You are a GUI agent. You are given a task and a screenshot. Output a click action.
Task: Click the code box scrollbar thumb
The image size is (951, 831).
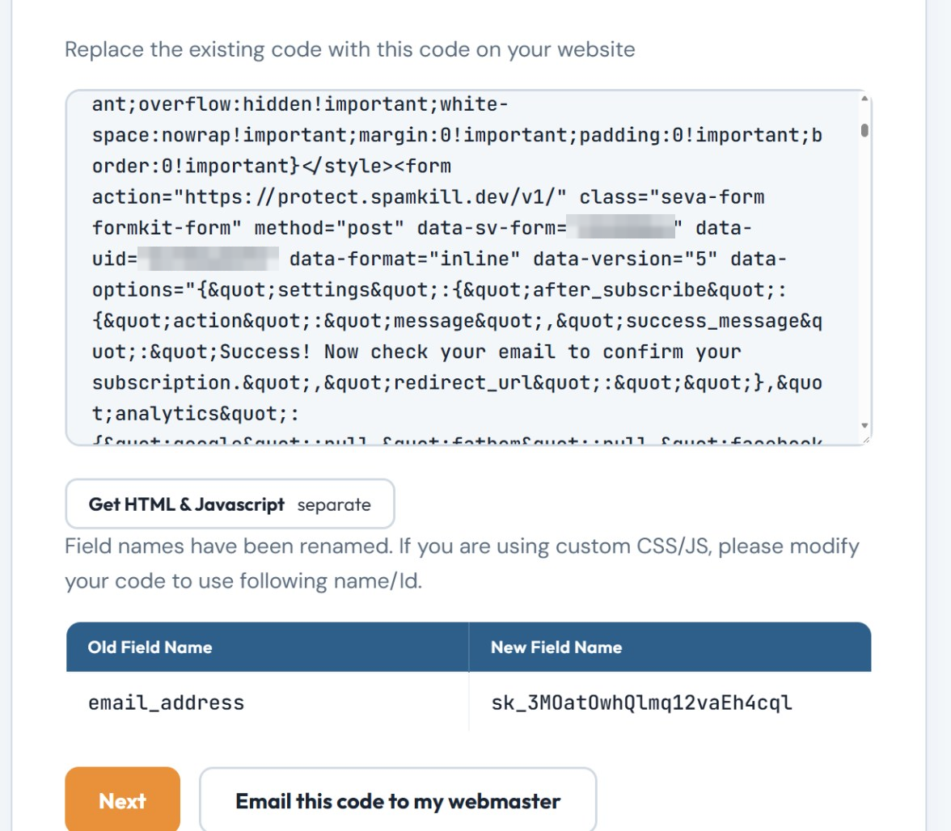pos(864,129)
